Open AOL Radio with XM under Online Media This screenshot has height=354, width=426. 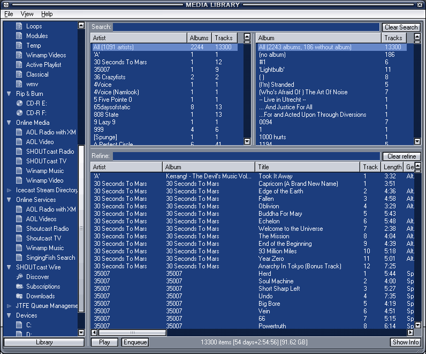(x=19, y=132)
